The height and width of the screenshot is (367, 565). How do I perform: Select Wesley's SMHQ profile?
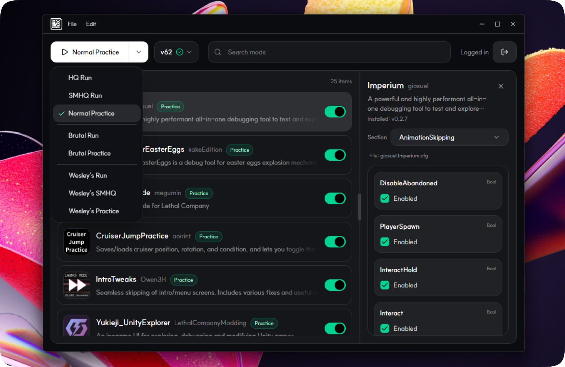point(97,194)
